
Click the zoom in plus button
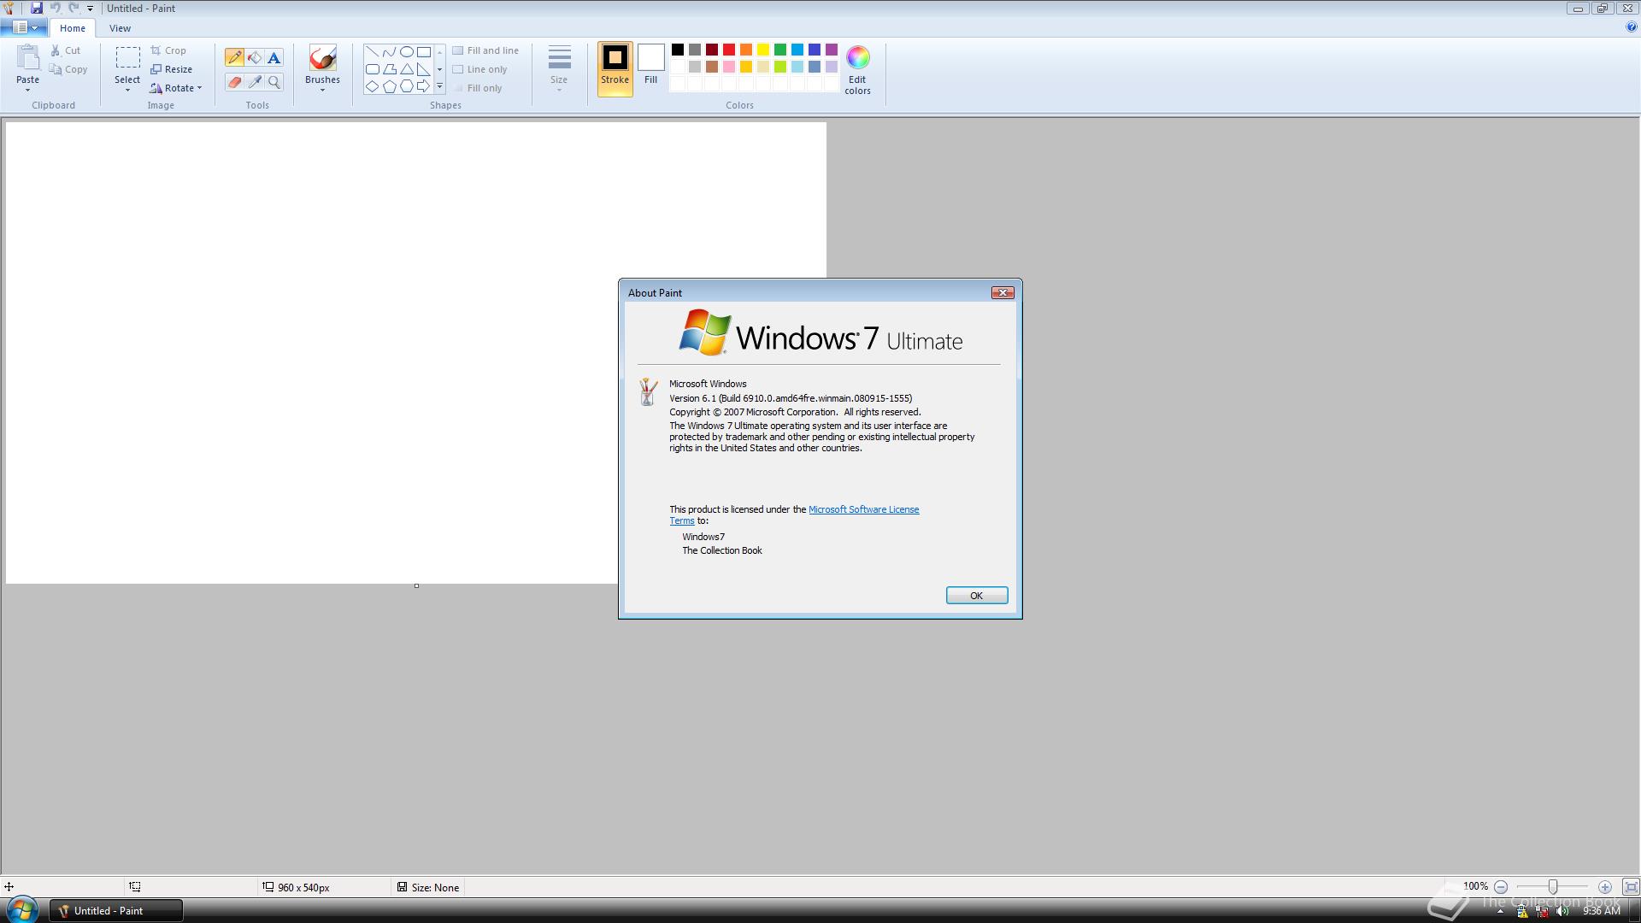[x=1605, y=887]
